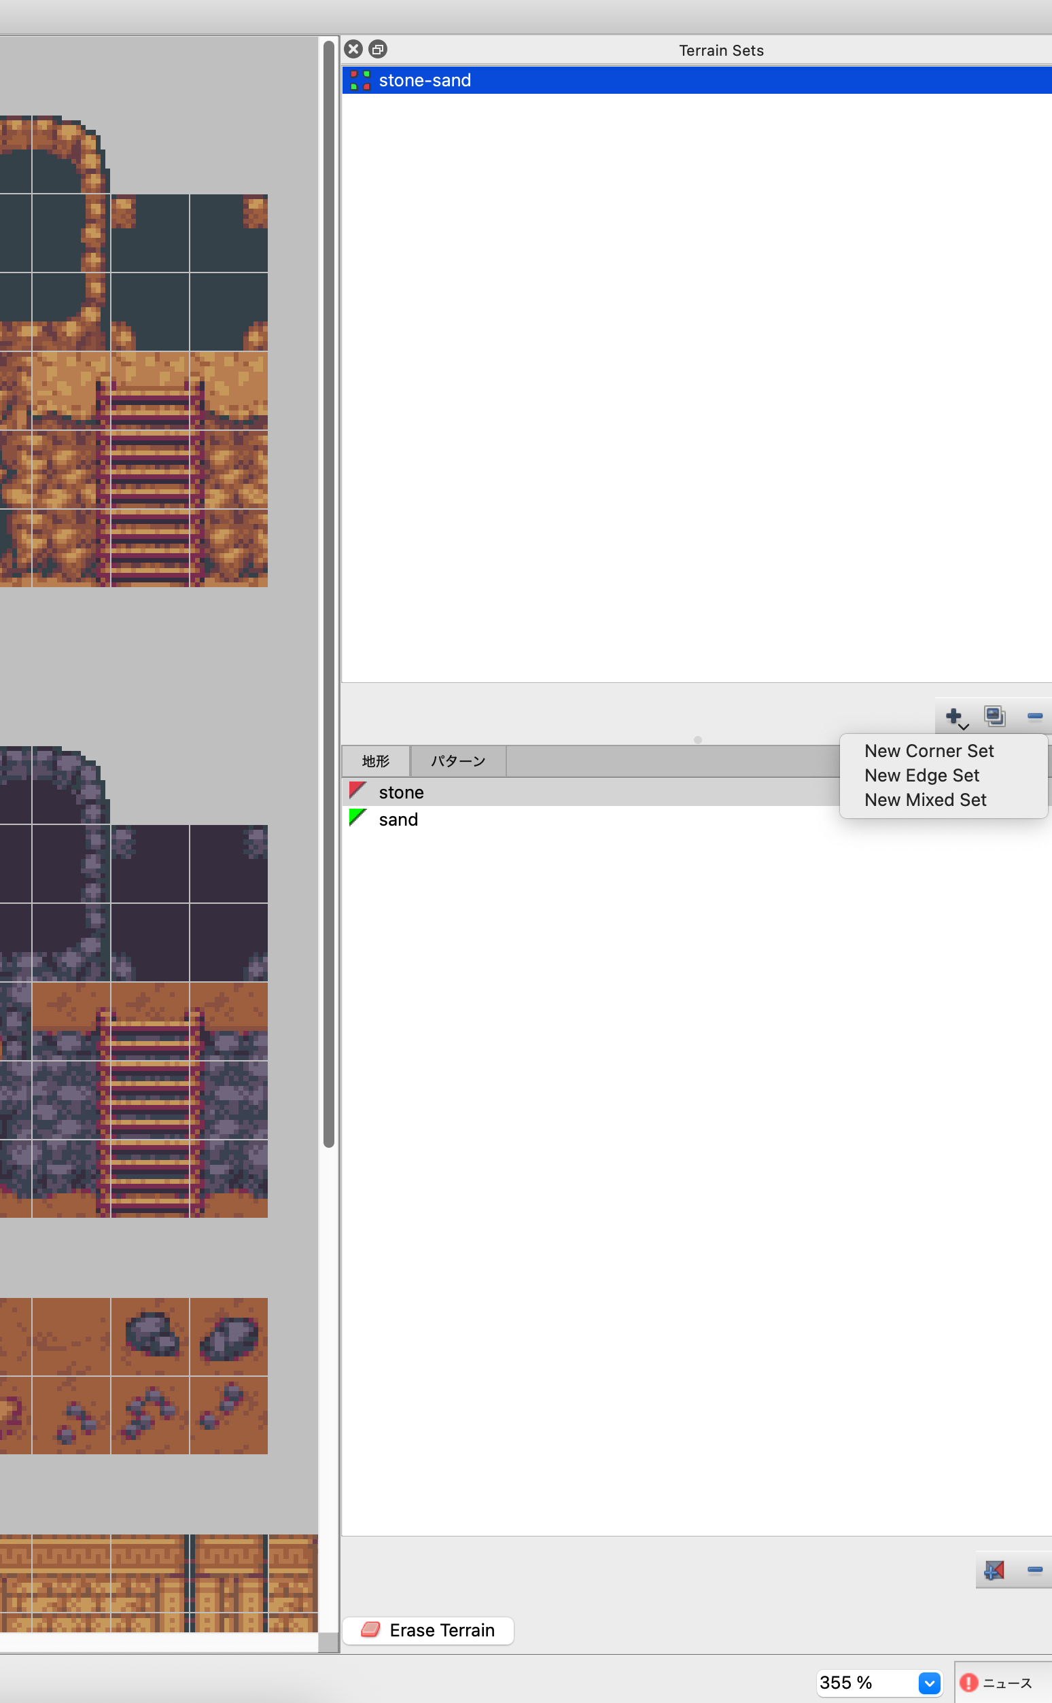Float the Terrain Sets panel
This screenshot has width=1052, height=1703.
(x=378, y=50)
